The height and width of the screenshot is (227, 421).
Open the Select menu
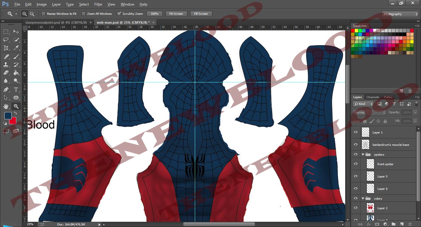84,4
